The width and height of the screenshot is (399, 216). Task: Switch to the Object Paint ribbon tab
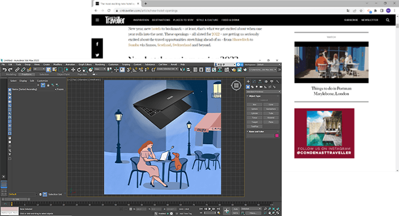click(63, 75)
